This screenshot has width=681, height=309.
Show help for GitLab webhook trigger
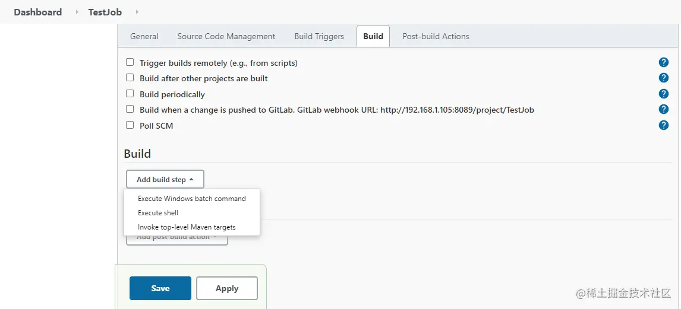pos(664,109)
